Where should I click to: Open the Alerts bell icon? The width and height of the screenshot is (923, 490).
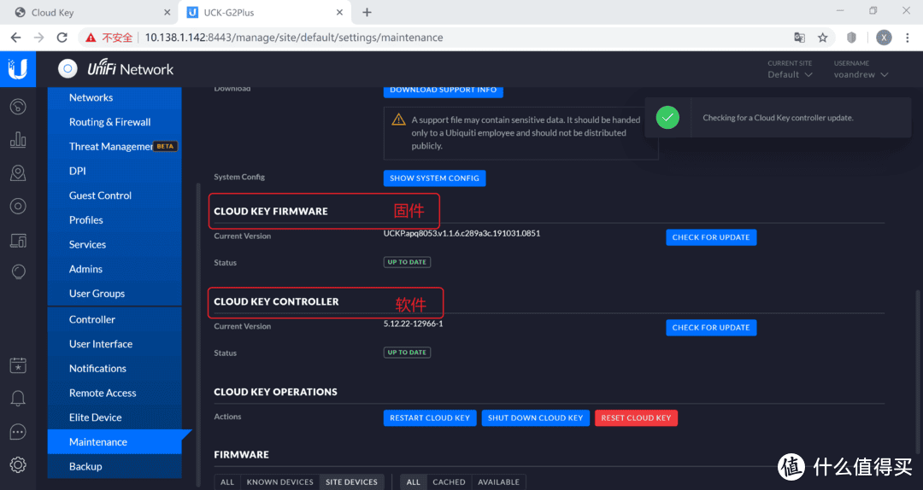coord(18,399)
